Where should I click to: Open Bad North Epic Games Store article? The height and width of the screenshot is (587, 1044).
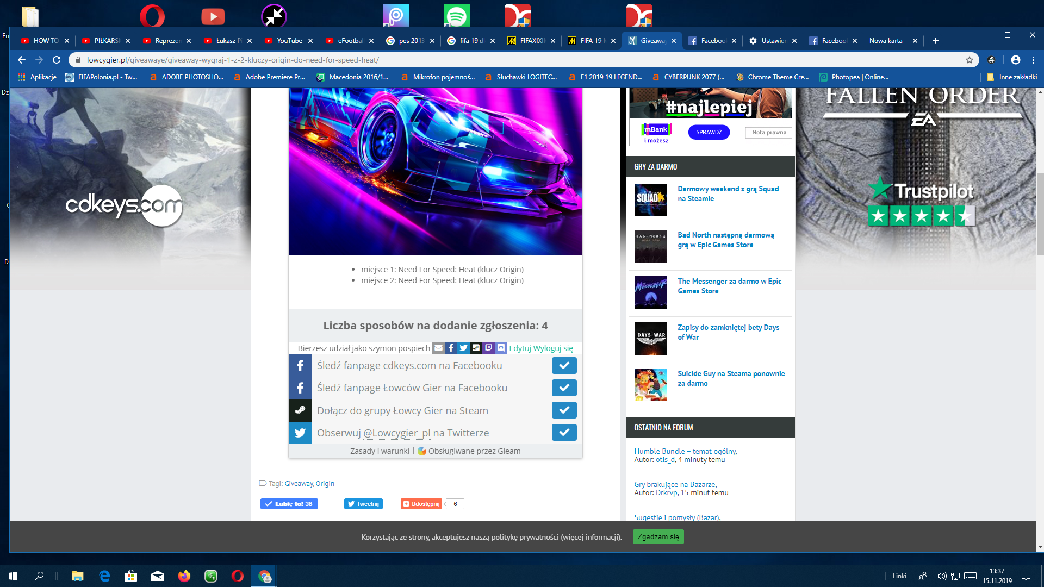tap(726, 240)
